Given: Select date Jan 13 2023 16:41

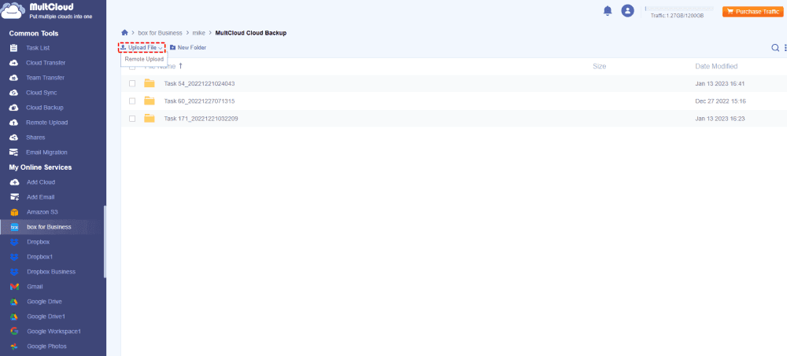Looking at the screenshot, I should coord(720,84).
